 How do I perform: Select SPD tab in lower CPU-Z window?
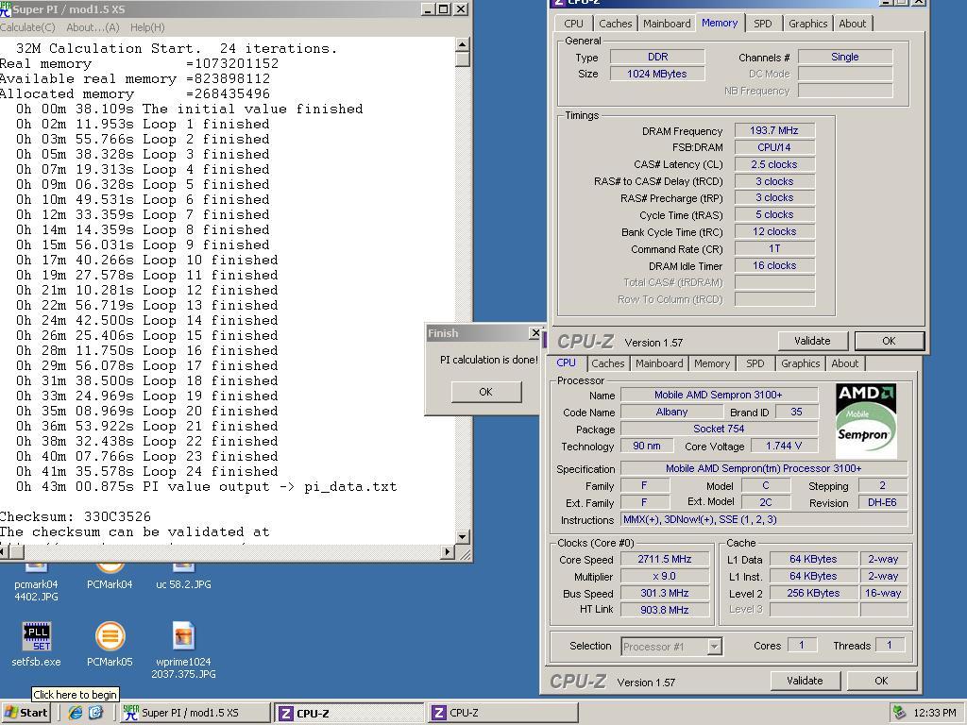tap(755, 363)
